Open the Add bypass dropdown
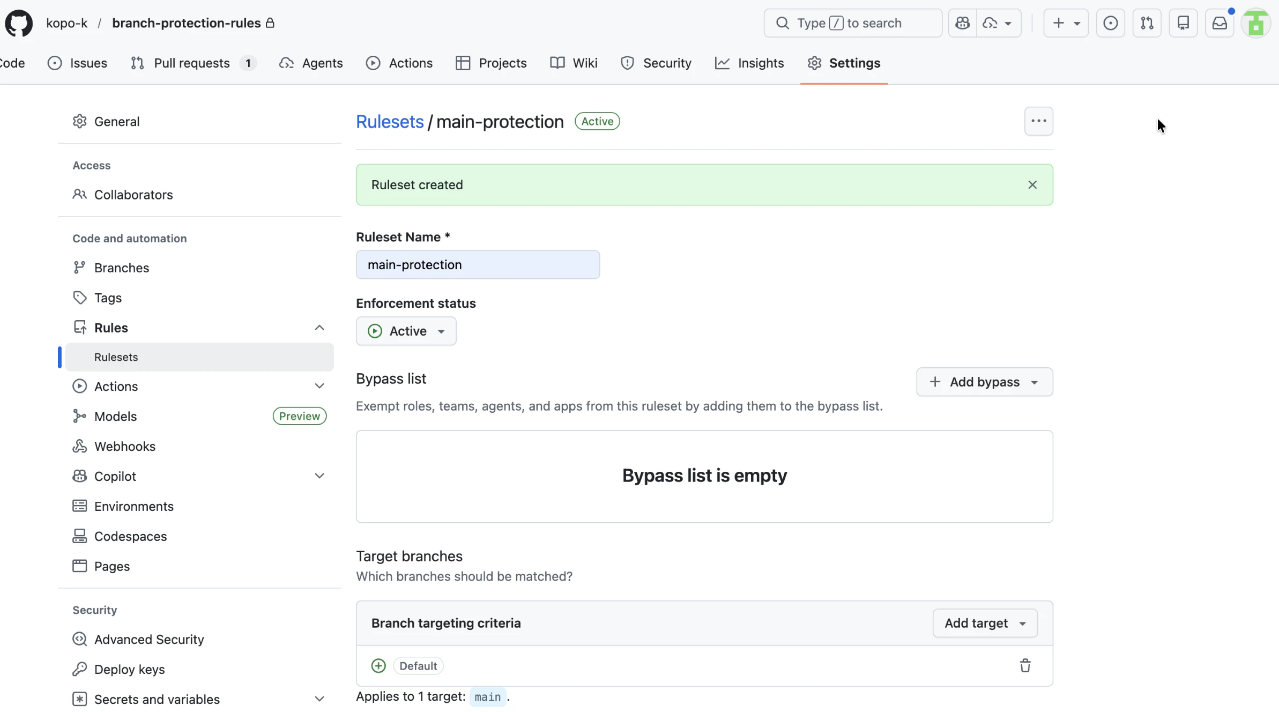Image resolution: width=1279 pixels, height=712 pixels. (984, 382)
